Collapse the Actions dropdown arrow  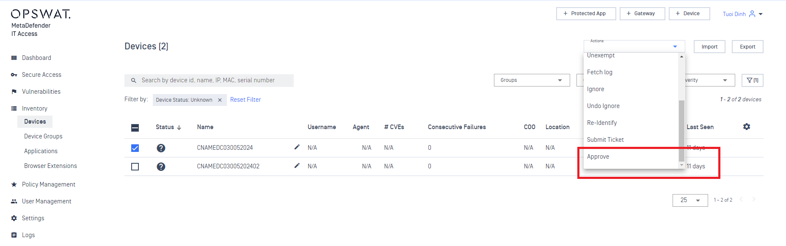[x=675, y=46]
